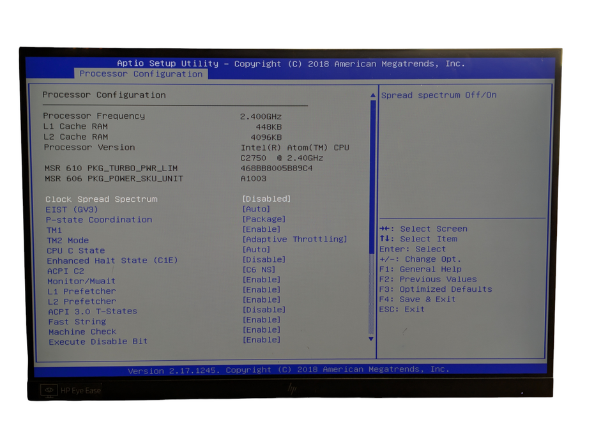Image resolution: width=594 pixels, height=447 pixels.
Task: Select the L2 Prefetcher label
Action: [82, 301]
